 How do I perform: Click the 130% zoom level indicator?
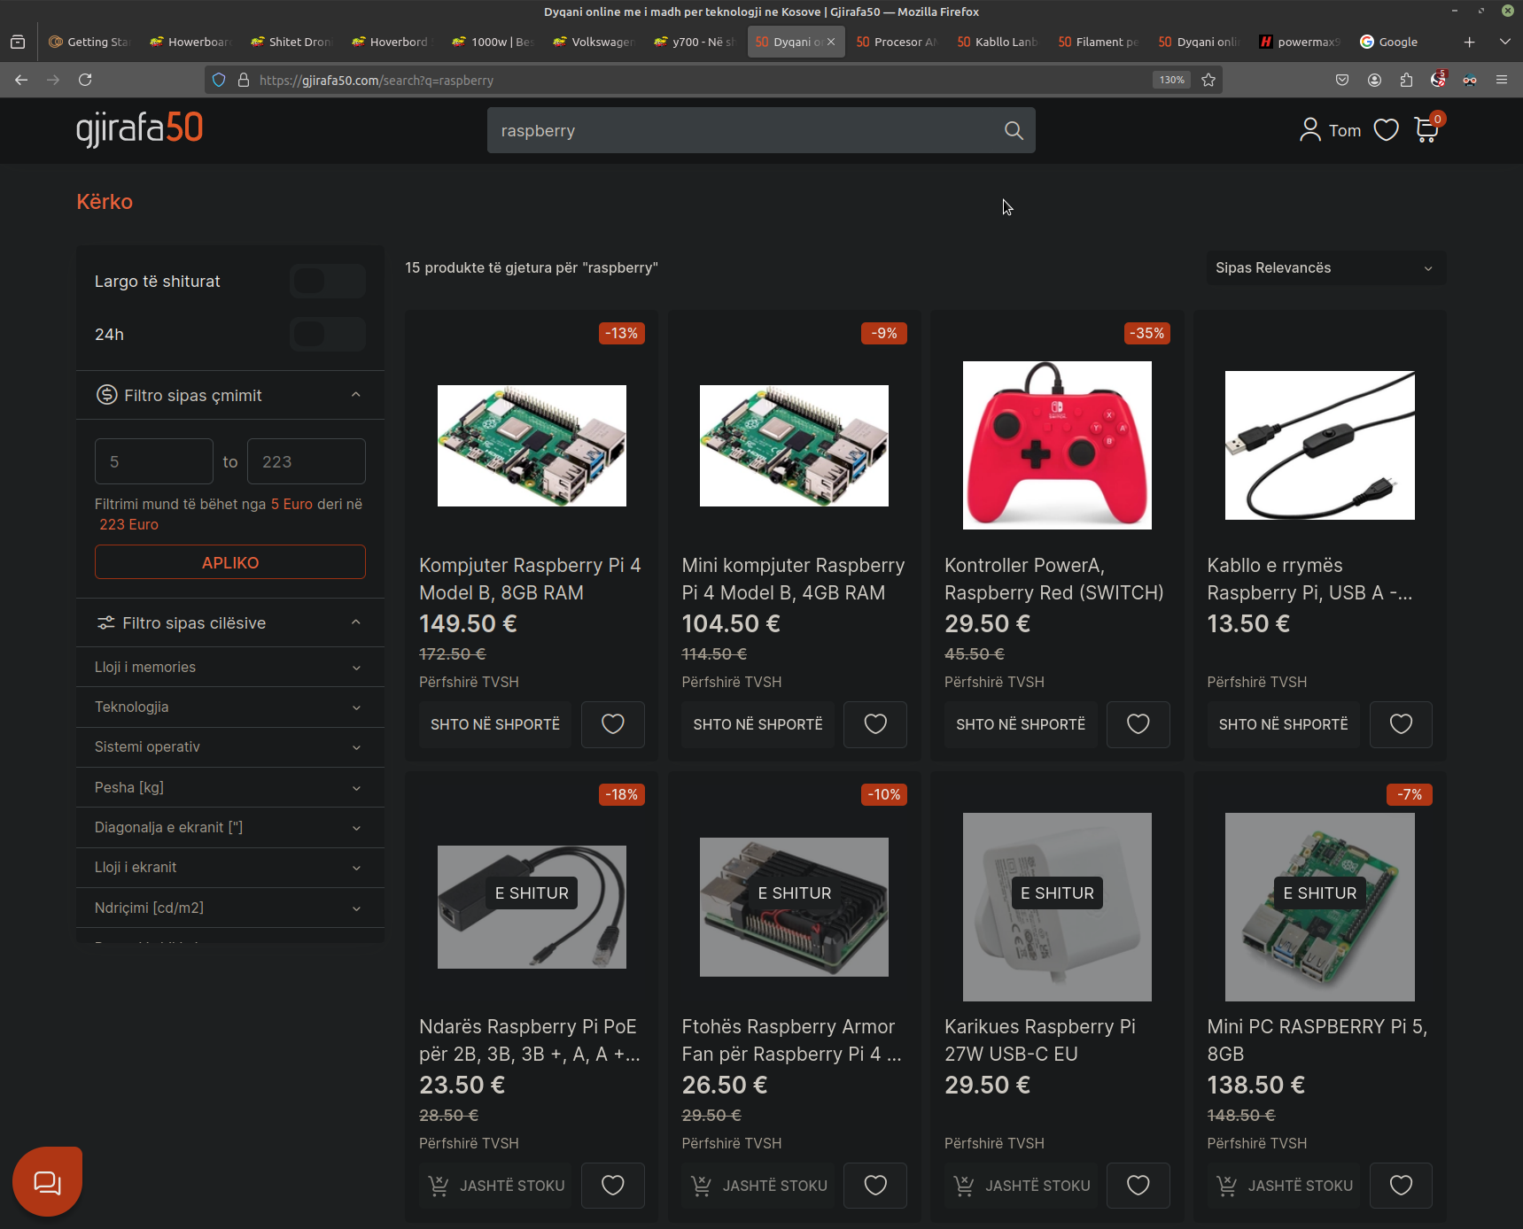point(1171,80)
